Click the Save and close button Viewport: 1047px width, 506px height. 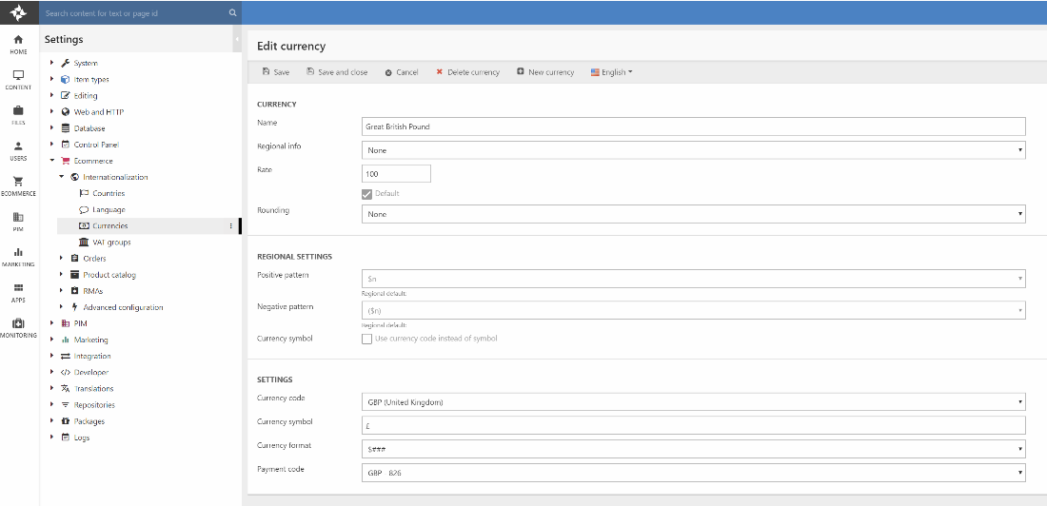pyautogui.click(x=337, y=72)
